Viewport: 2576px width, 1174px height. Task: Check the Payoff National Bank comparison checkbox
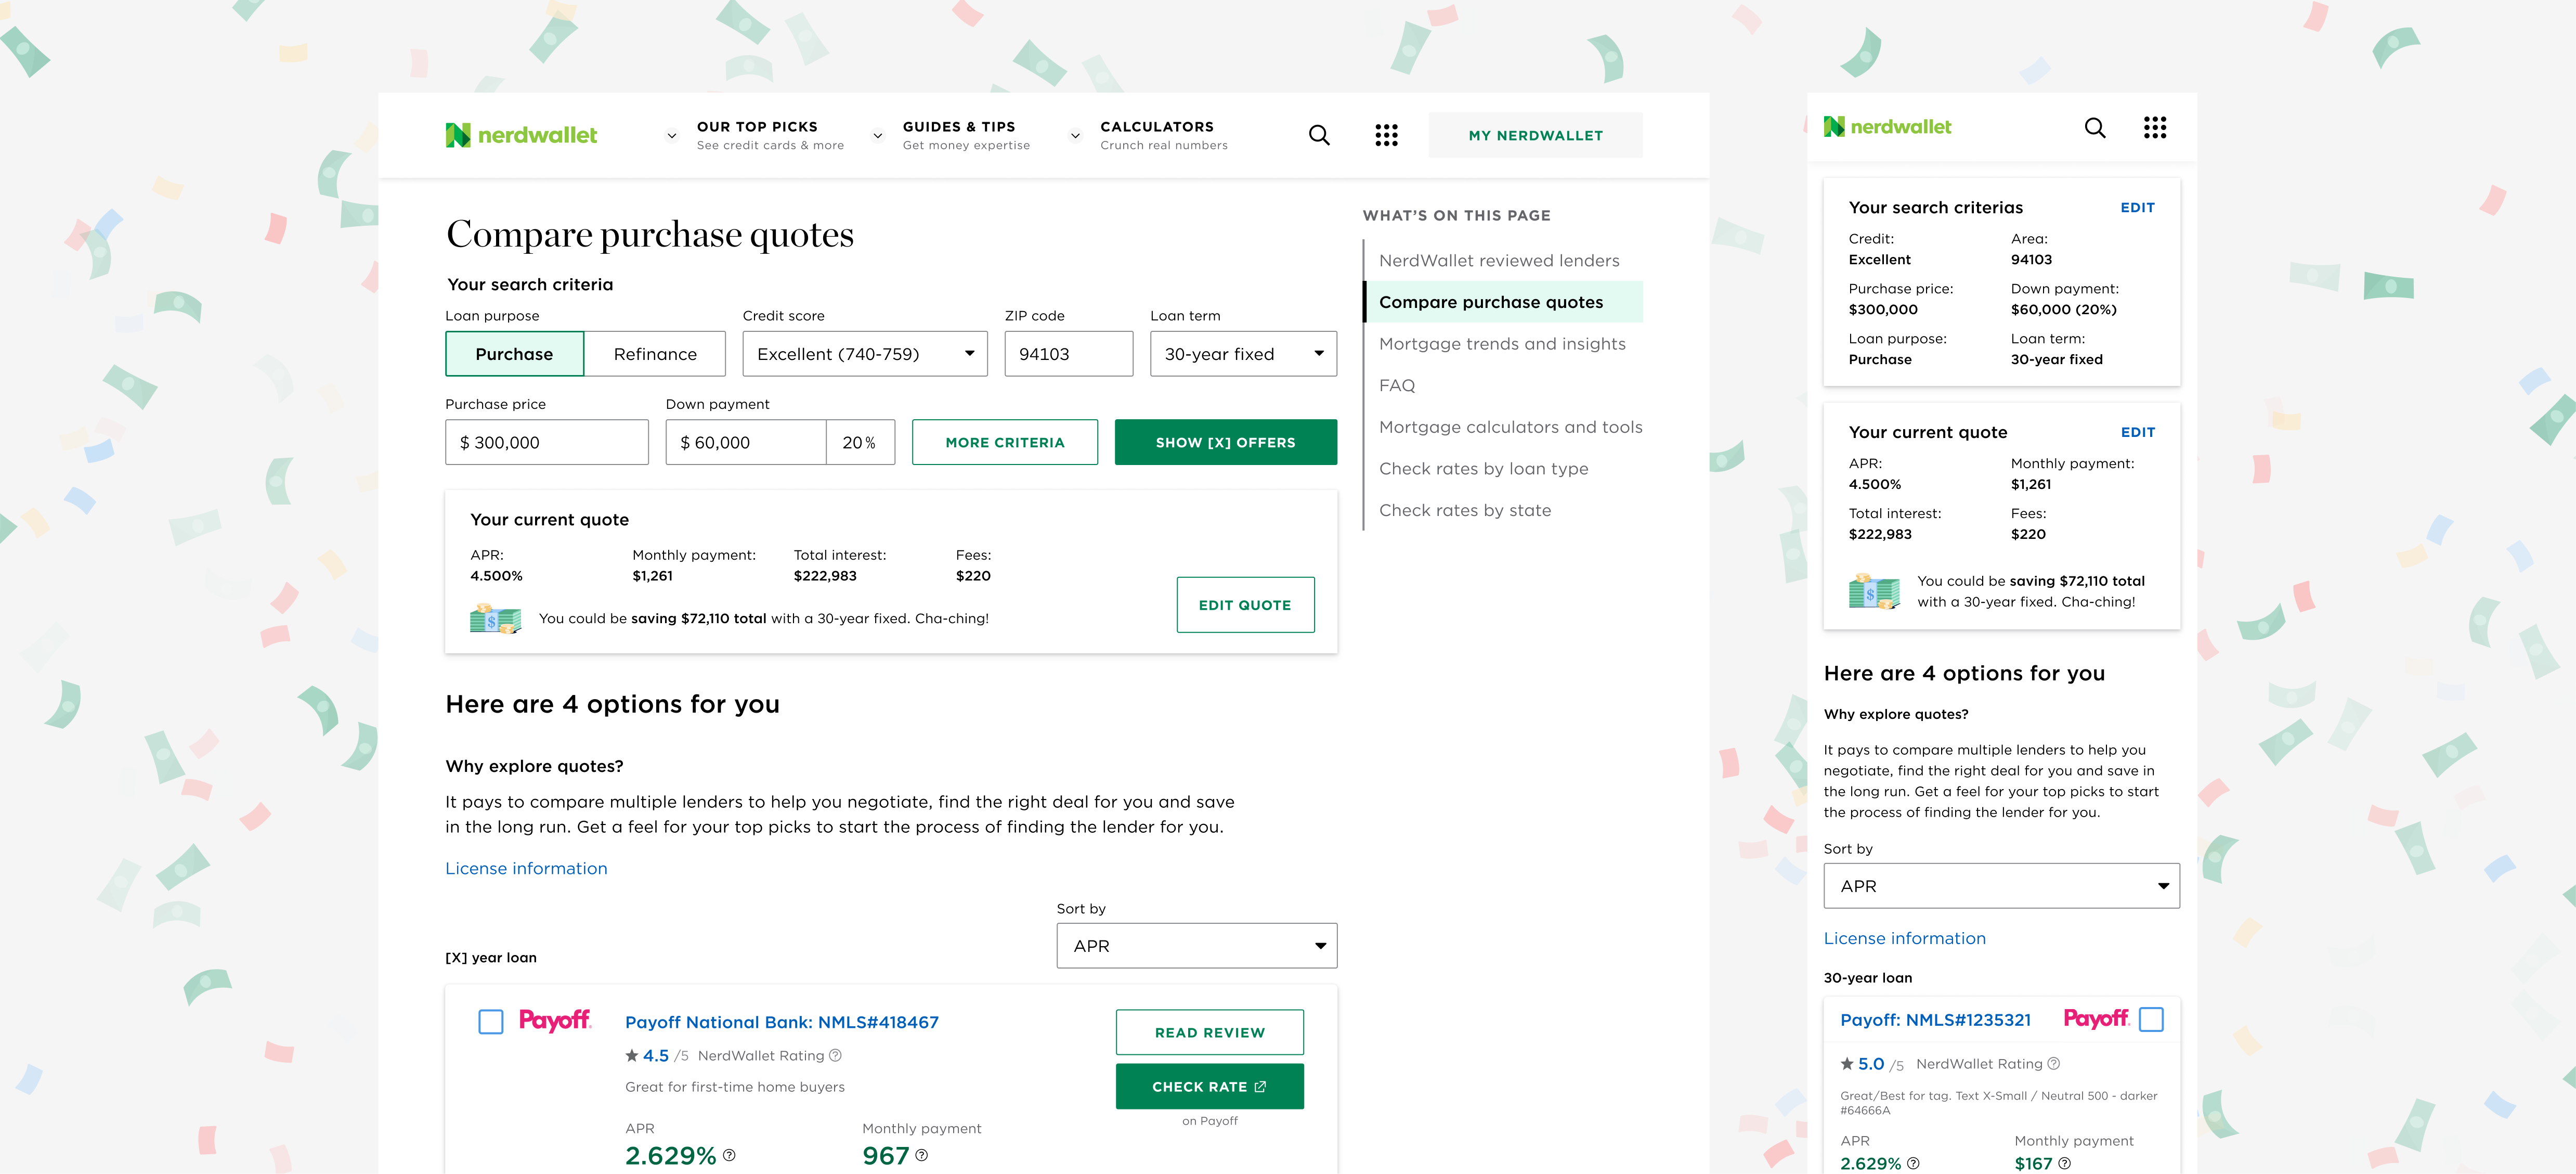point(490,1021)
